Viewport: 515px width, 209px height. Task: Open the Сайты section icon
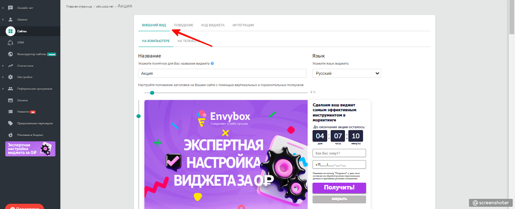pos(11,31)
